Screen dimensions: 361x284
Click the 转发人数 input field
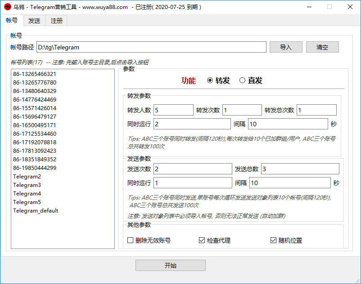(x=173, y=110)
